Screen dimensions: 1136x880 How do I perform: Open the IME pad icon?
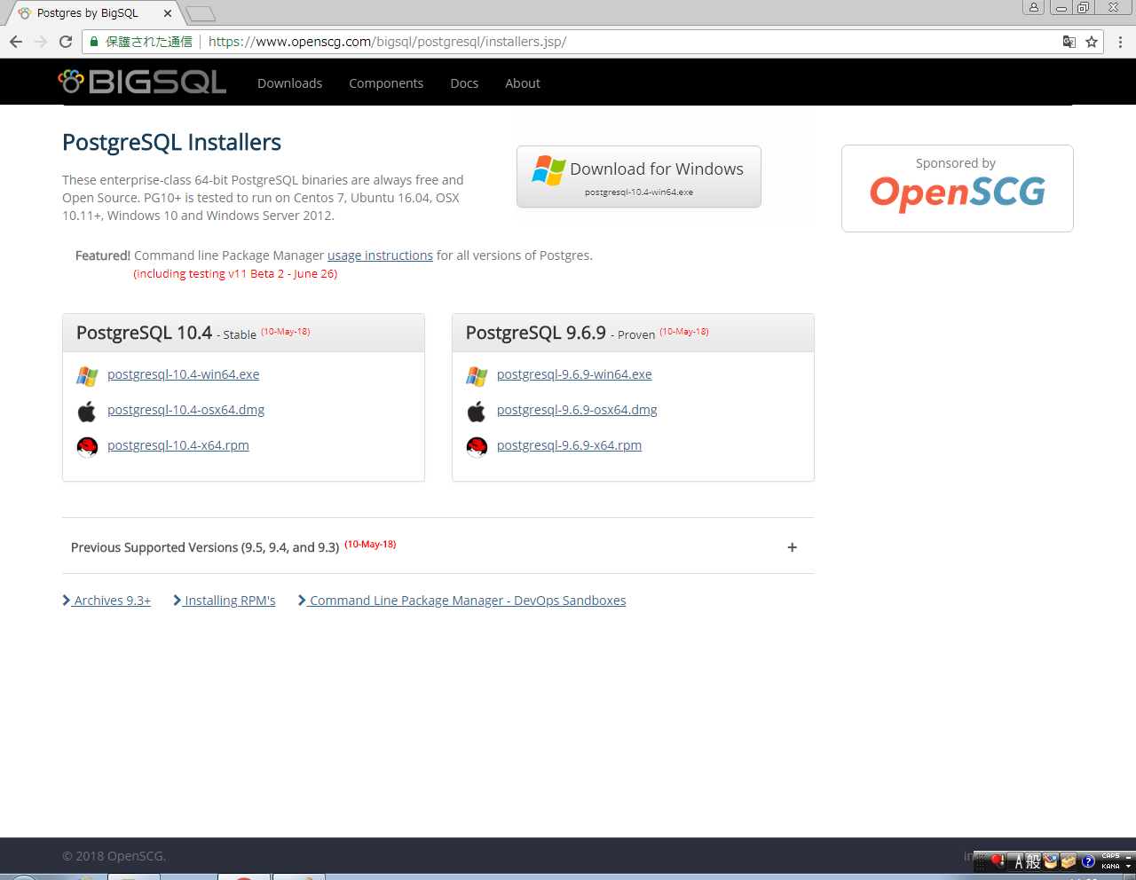coord(1051,861)
